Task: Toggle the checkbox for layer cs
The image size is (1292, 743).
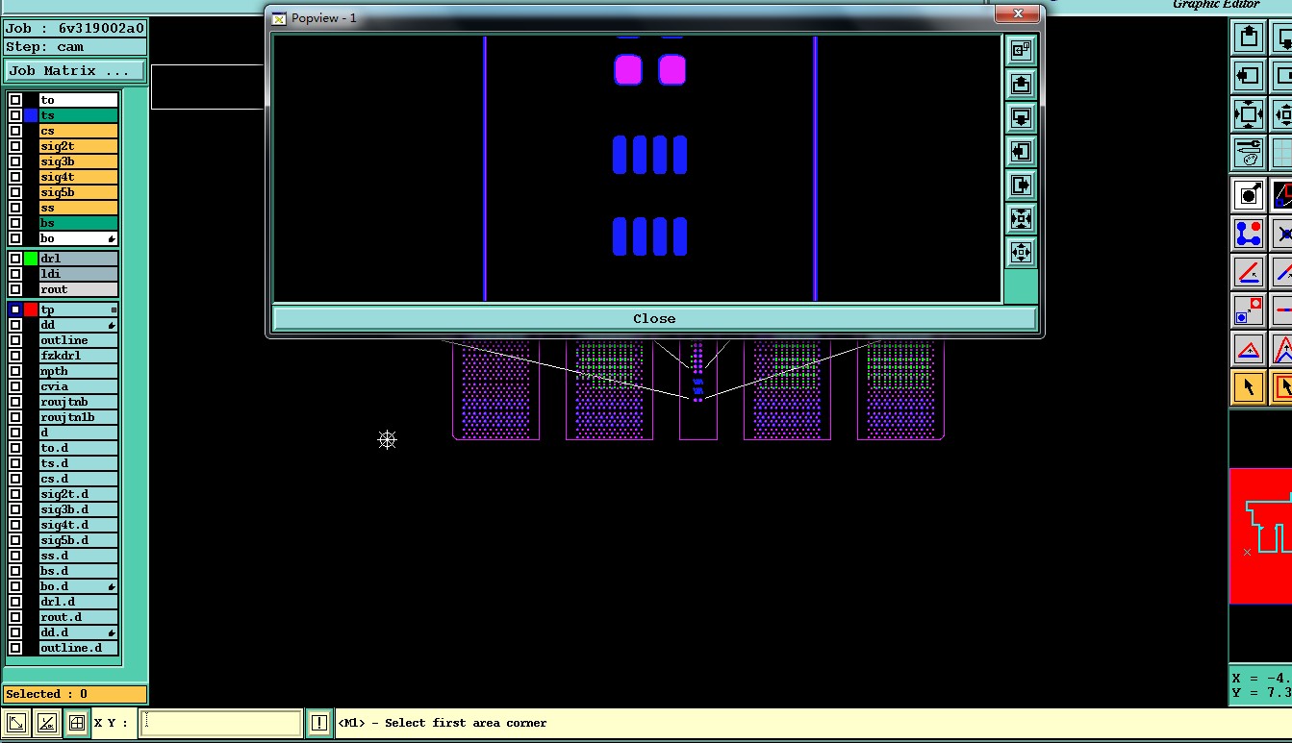Action: [x=15, y=131]
